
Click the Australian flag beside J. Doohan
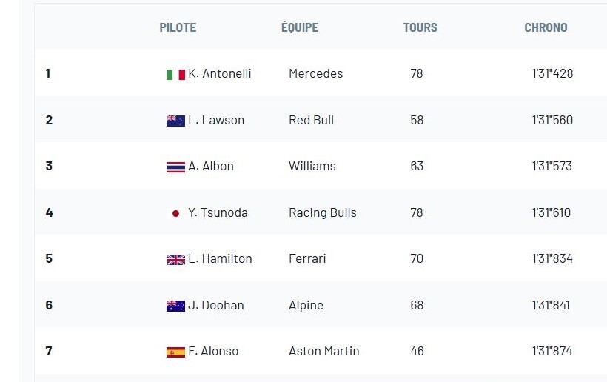[x=175, y=306]
